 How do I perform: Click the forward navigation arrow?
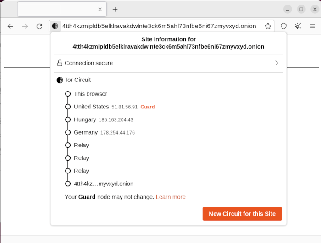coord(25,26)
